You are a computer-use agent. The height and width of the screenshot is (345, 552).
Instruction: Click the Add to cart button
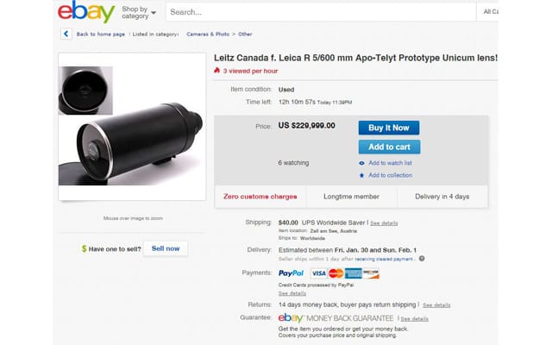pyautogui.click(x=389, y=147)
